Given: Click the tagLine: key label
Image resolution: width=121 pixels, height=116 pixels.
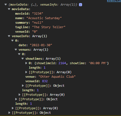Looking at the screenshot, I should coord(23,27).
